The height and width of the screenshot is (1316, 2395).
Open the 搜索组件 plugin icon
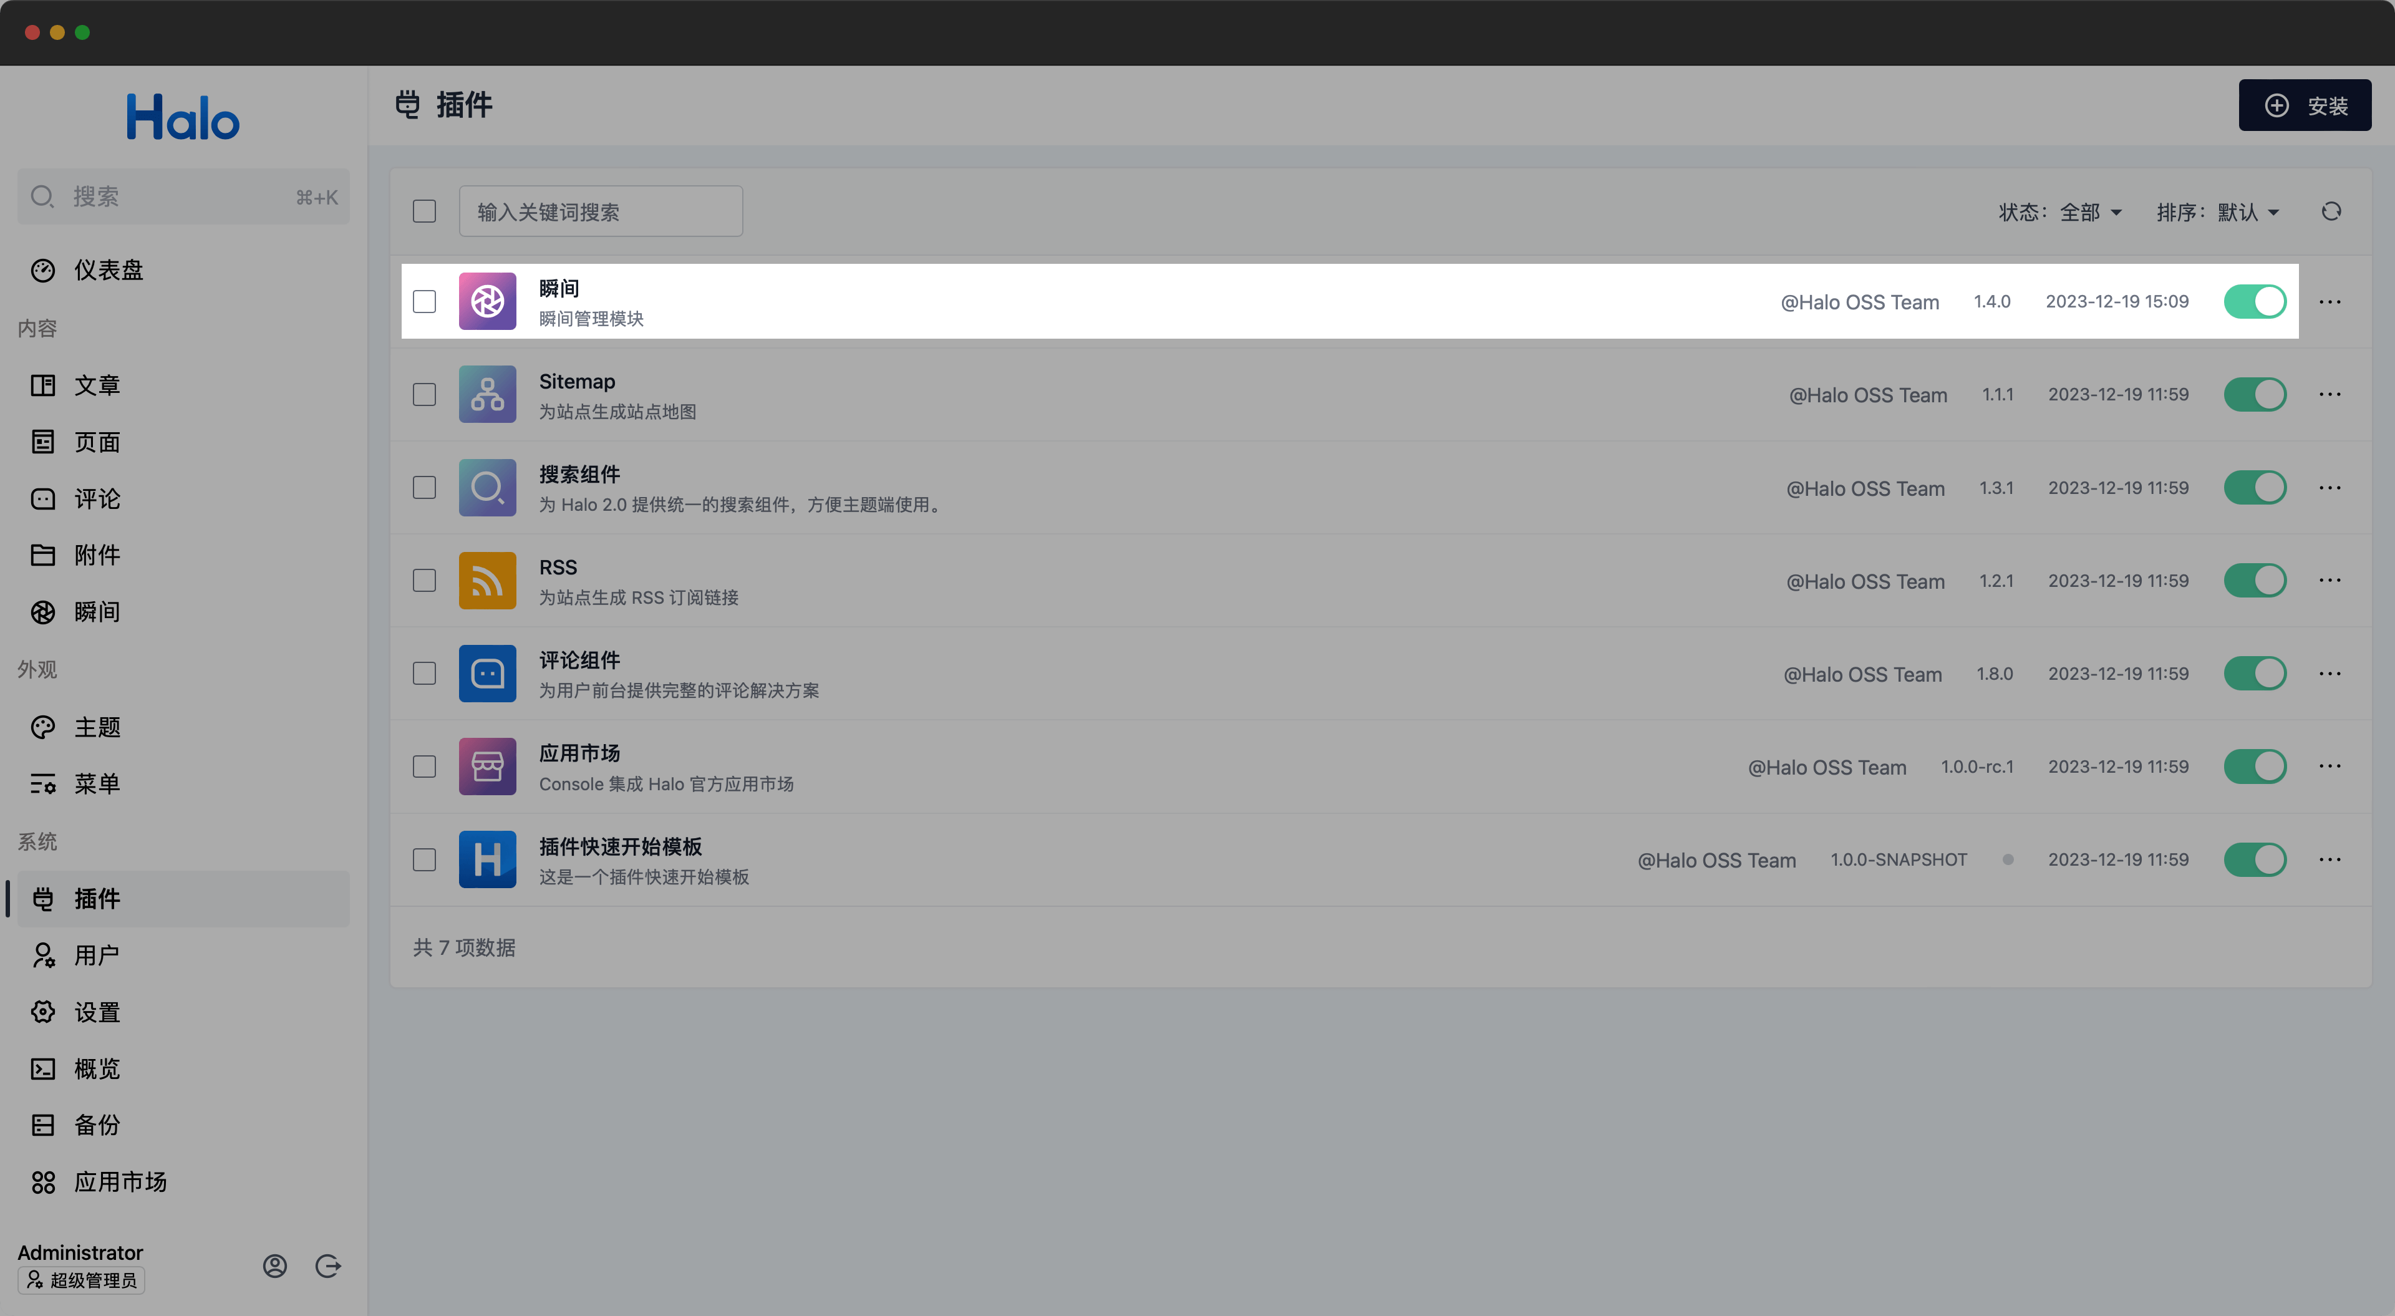coord(487,487)
